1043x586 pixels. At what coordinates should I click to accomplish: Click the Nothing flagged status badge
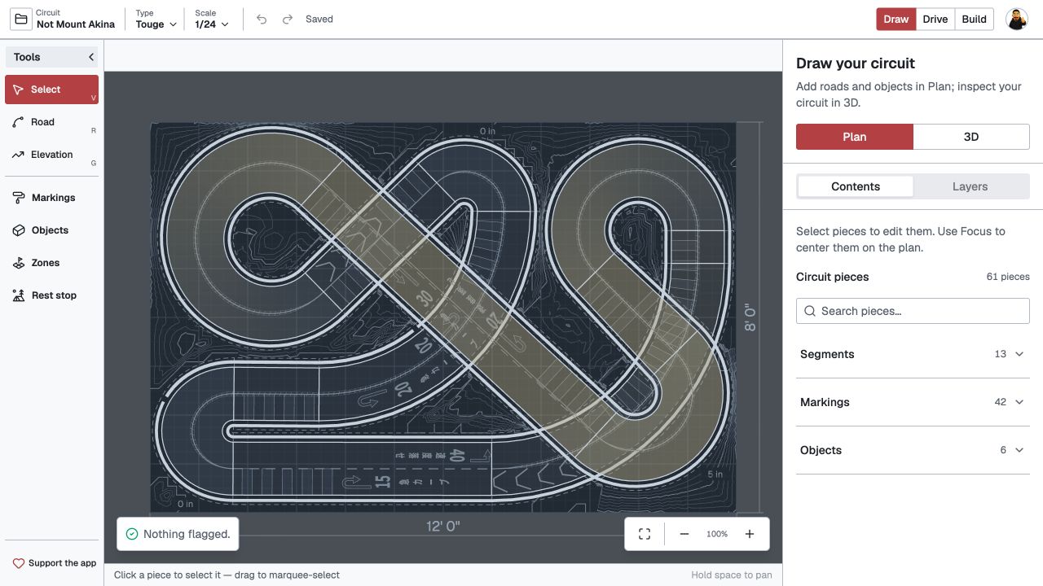(178, 534)
